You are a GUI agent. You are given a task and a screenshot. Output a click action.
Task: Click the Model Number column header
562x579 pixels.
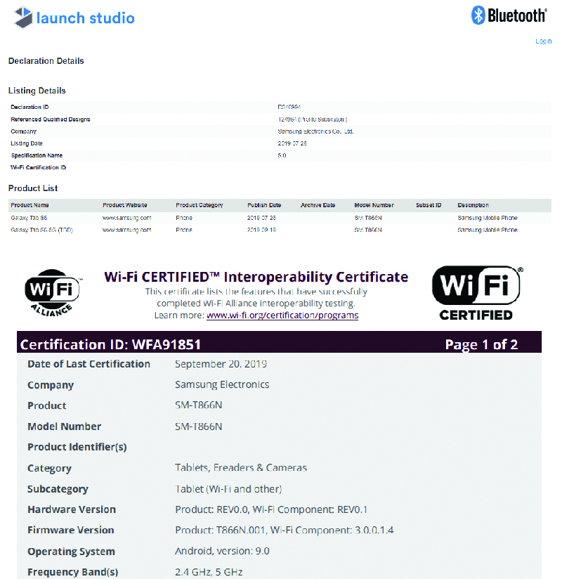(374, 205)
